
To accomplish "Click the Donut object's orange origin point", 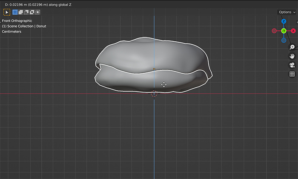I will pos(154,69).
